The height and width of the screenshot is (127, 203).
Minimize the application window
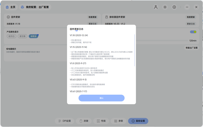[187, 7]
